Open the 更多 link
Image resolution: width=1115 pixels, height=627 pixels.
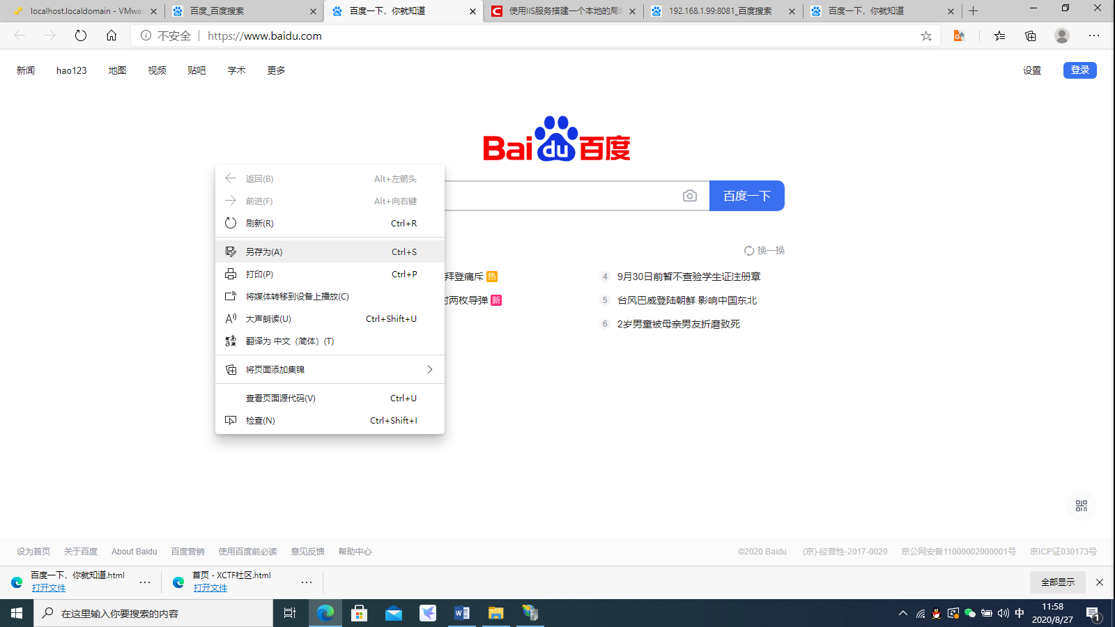[x=276, y=70]
